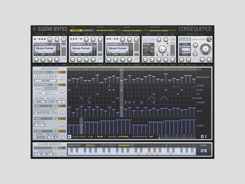Click the create chord arrow next to MIN 7
This screenshot has width=245, height=184.
tap(55, 154)
